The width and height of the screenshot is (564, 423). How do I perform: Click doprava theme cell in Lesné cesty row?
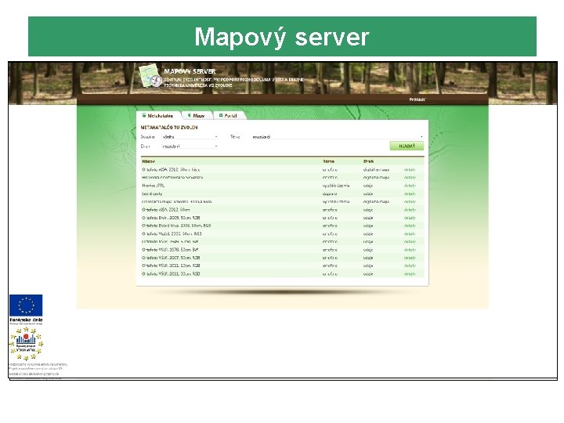(x=330, y=194)
